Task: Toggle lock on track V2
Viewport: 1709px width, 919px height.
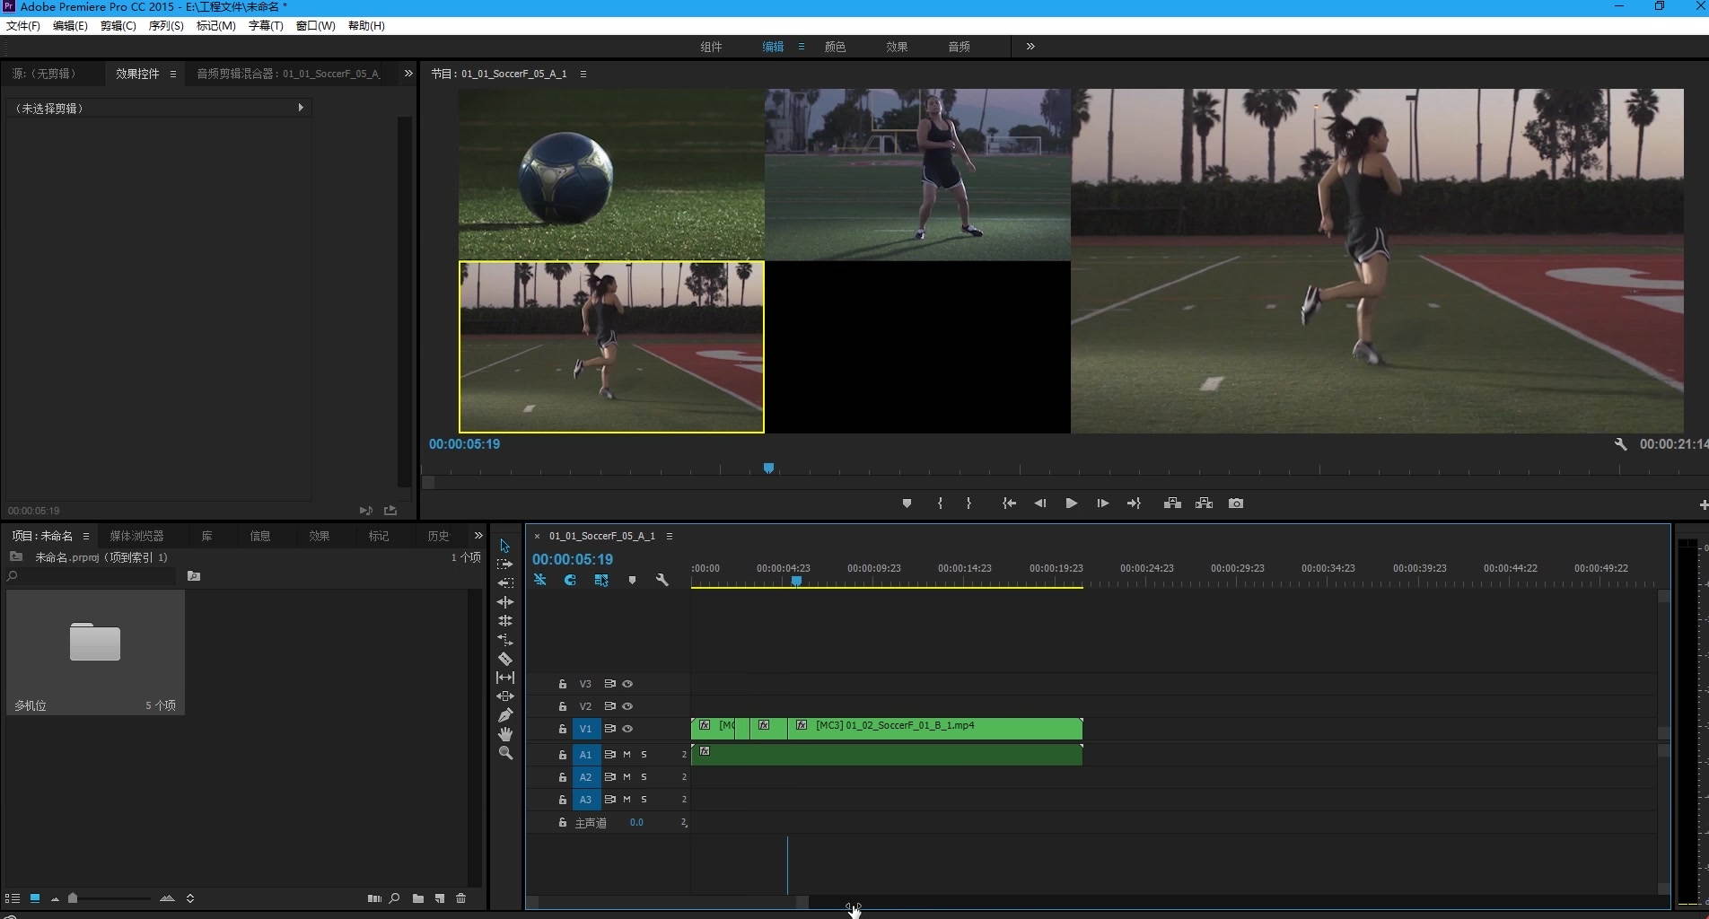Action: pyautogui.click(x=563, y=706)
